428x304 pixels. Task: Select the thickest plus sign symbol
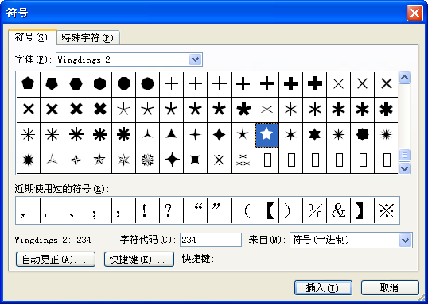[314, 83]
